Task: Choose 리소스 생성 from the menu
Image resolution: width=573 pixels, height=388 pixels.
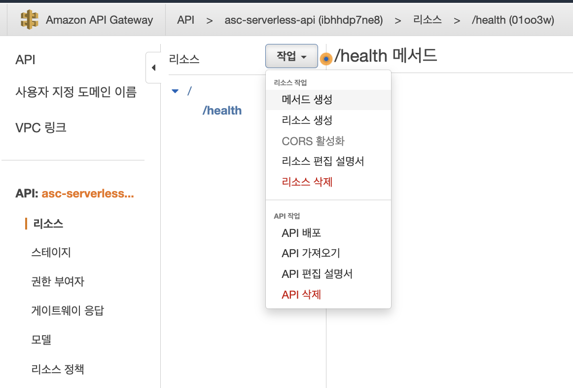Action: 328,120
